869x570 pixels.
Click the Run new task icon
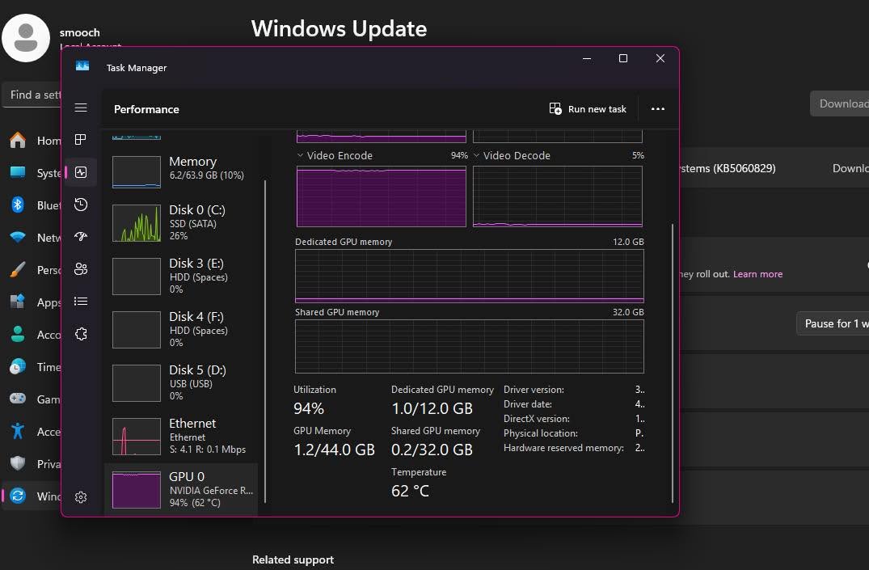click(x=555, y=108)
